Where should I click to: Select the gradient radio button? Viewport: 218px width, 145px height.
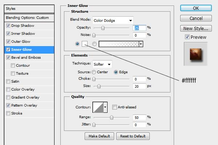[x=94, y=44]
